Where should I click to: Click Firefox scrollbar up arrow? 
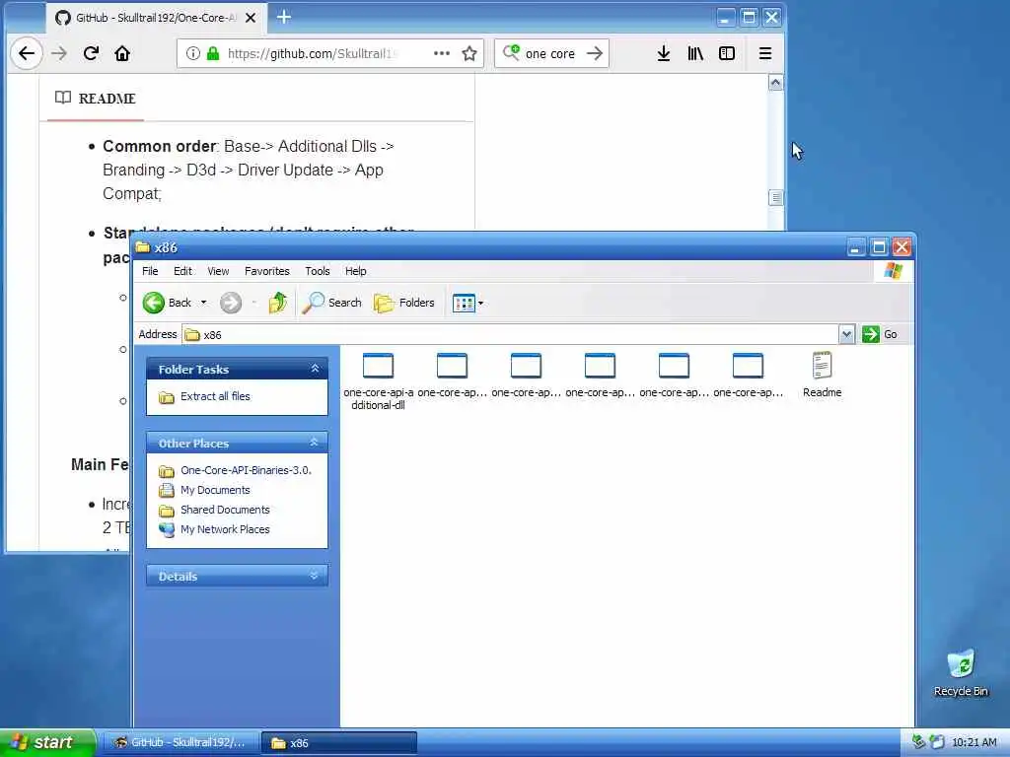tap(776, 83)
